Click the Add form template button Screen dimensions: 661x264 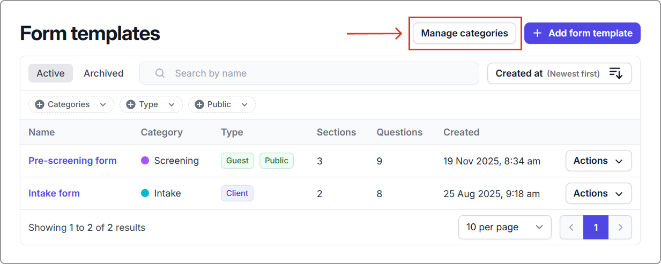click(582, 33)
